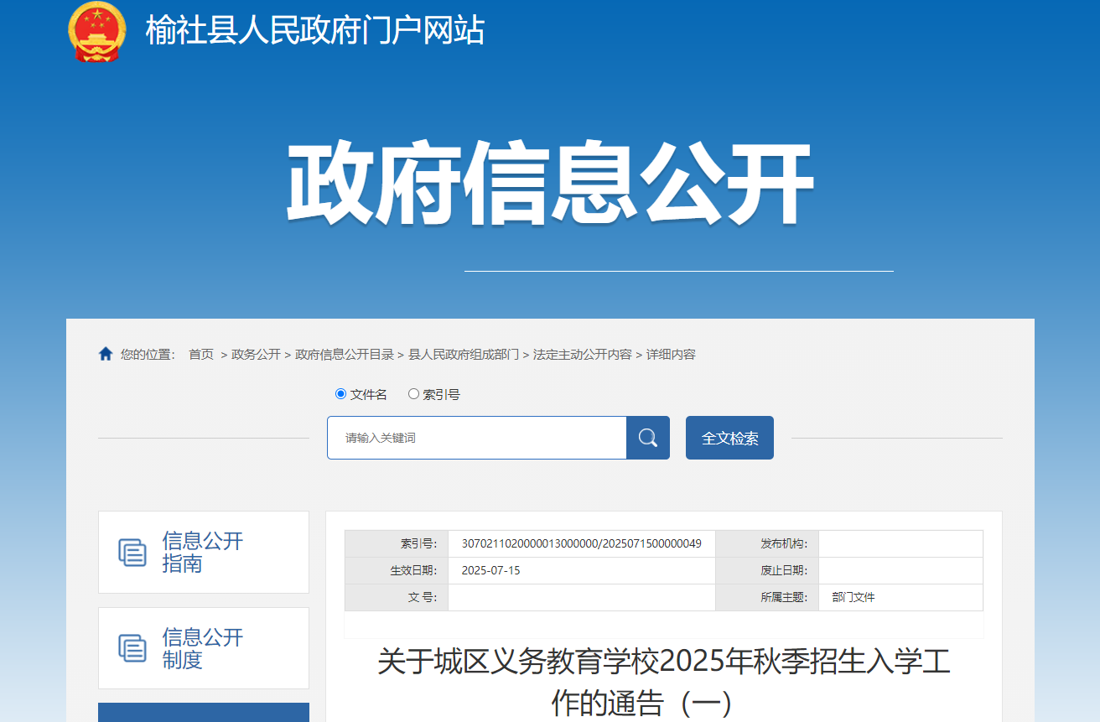1100x722 pixels.
Task: Click the document icon beside 信息公开制度
Action: [x=132, y=648]
